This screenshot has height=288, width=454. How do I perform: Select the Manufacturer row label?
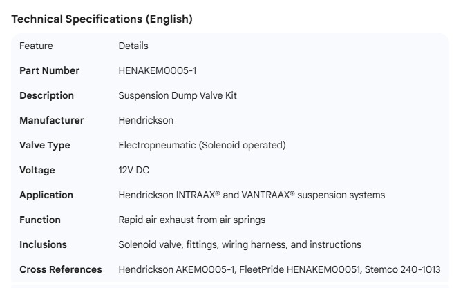[x=52, y=120]
